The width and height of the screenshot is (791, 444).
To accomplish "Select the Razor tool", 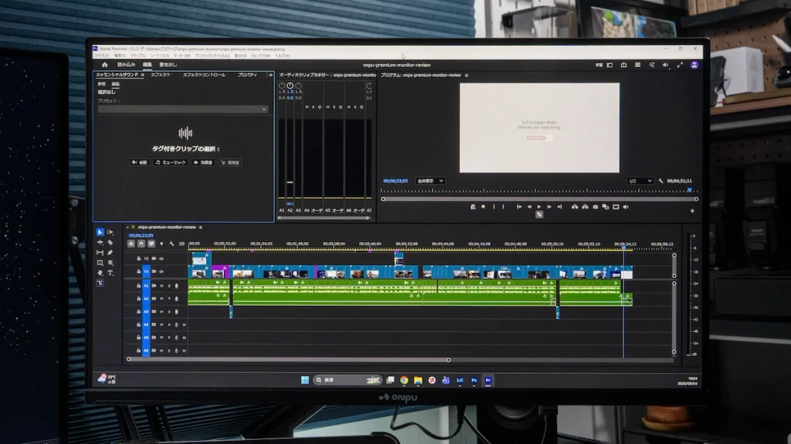I will 110,243.
